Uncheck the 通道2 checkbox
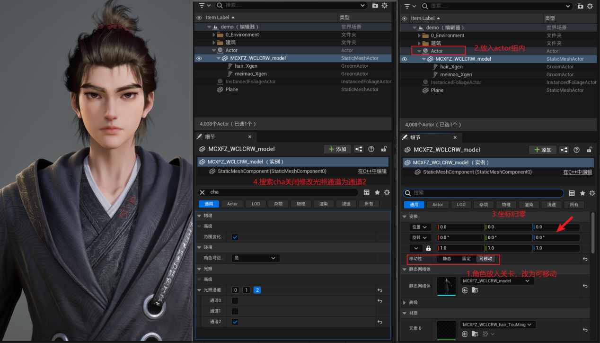The height and width of the screenshot is (343, 600). [x=235, y=322]
